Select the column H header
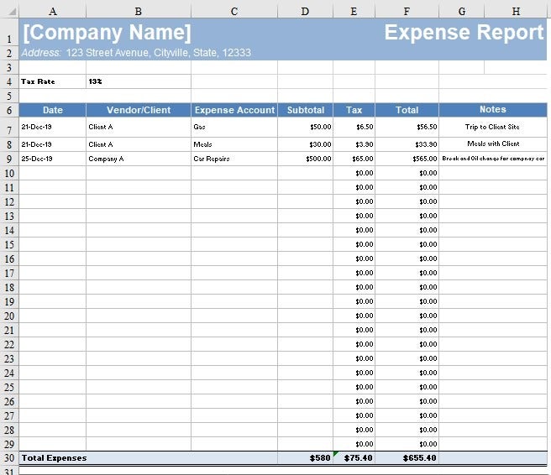This screenshot has height=475, width=551. [x=515, y=11]
